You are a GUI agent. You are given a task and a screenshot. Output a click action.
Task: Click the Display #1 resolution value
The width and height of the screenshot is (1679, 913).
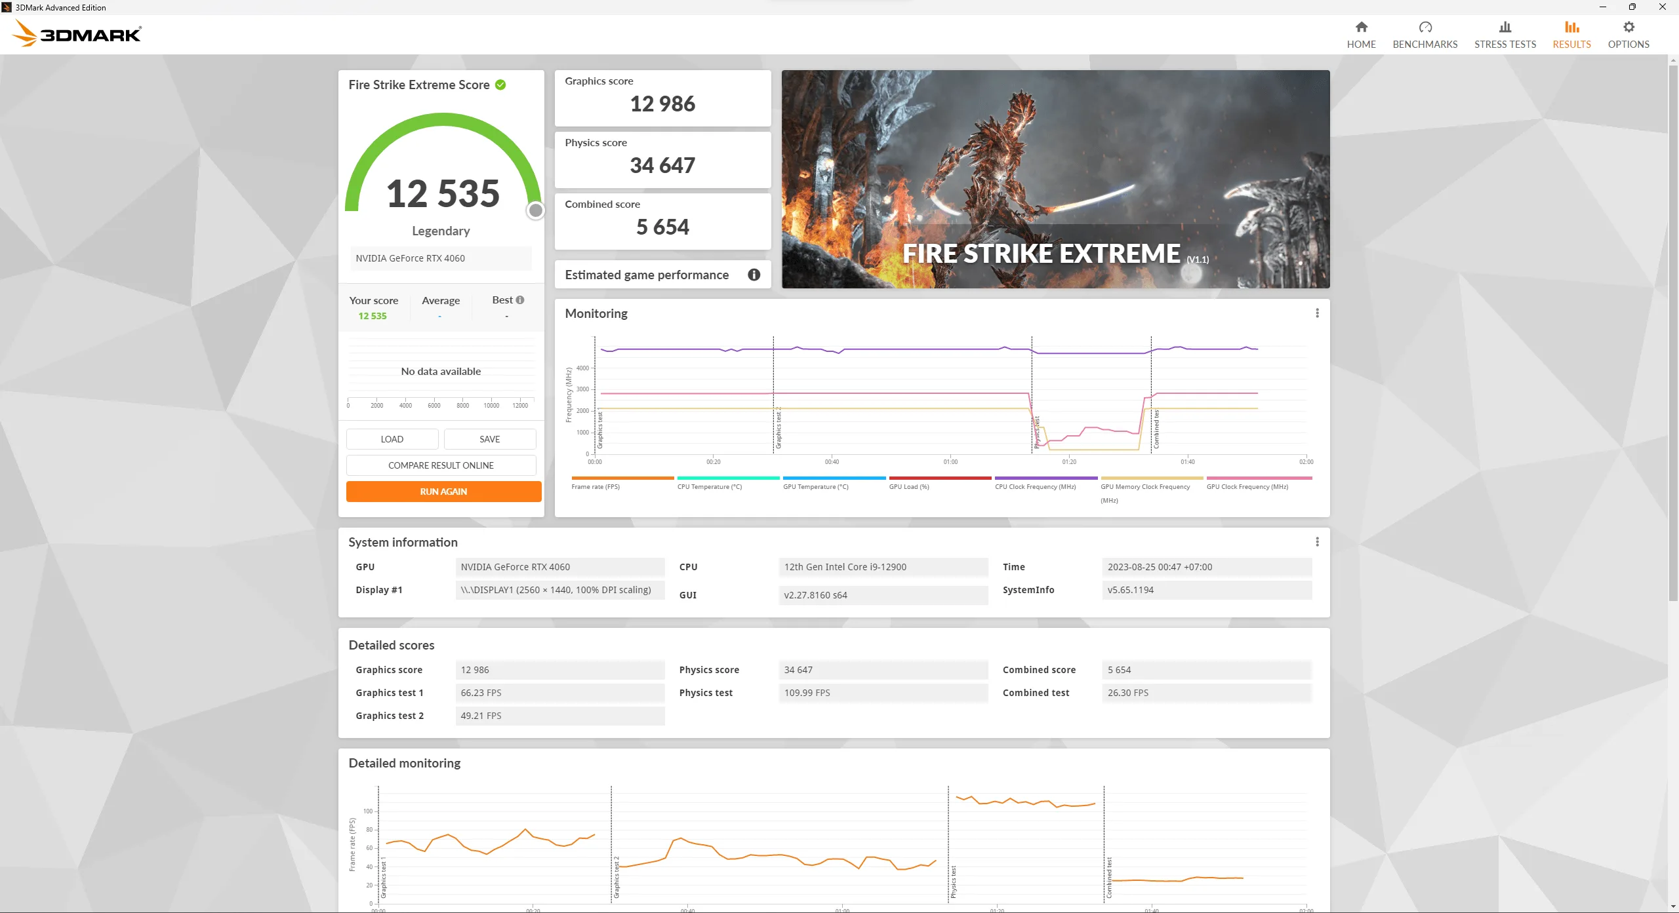pyautogui.click(x=560, y=590)
